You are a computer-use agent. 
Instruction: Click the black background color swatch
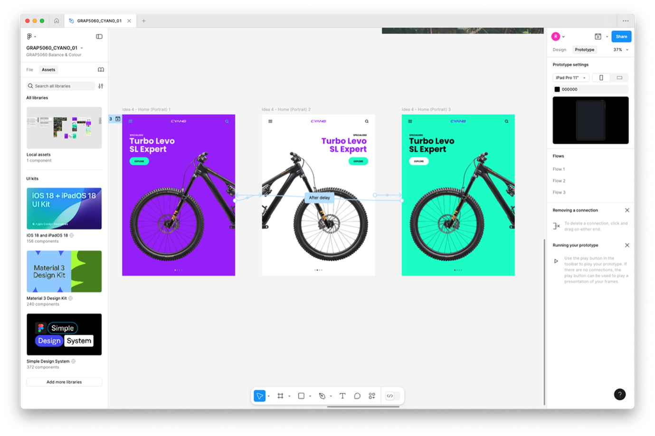557,89
